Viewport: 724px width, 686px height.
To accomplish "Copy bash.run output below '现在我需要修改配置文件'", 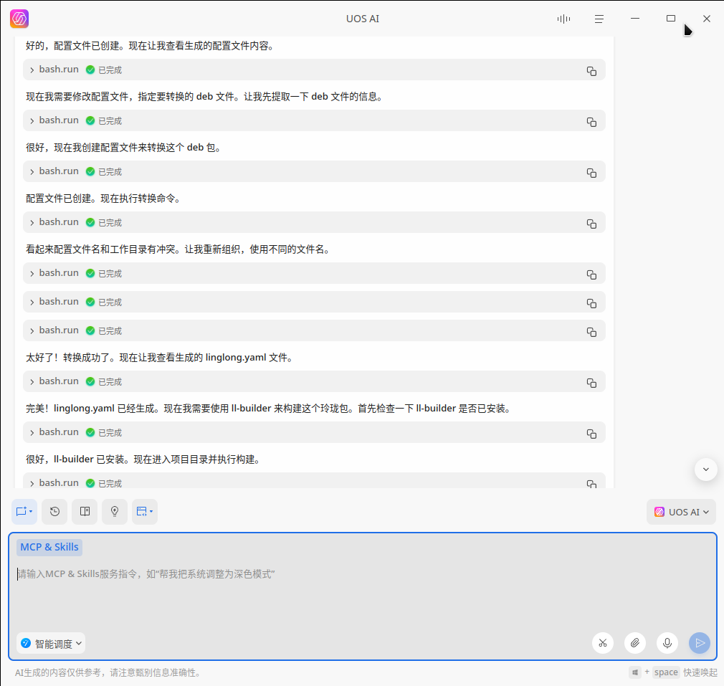I will pyautogui.click(x=591, y=121).
